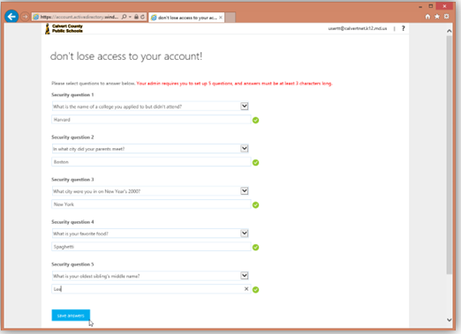Maximize the browser window
This screenshot has width=461, height=334.
point(431,6)
